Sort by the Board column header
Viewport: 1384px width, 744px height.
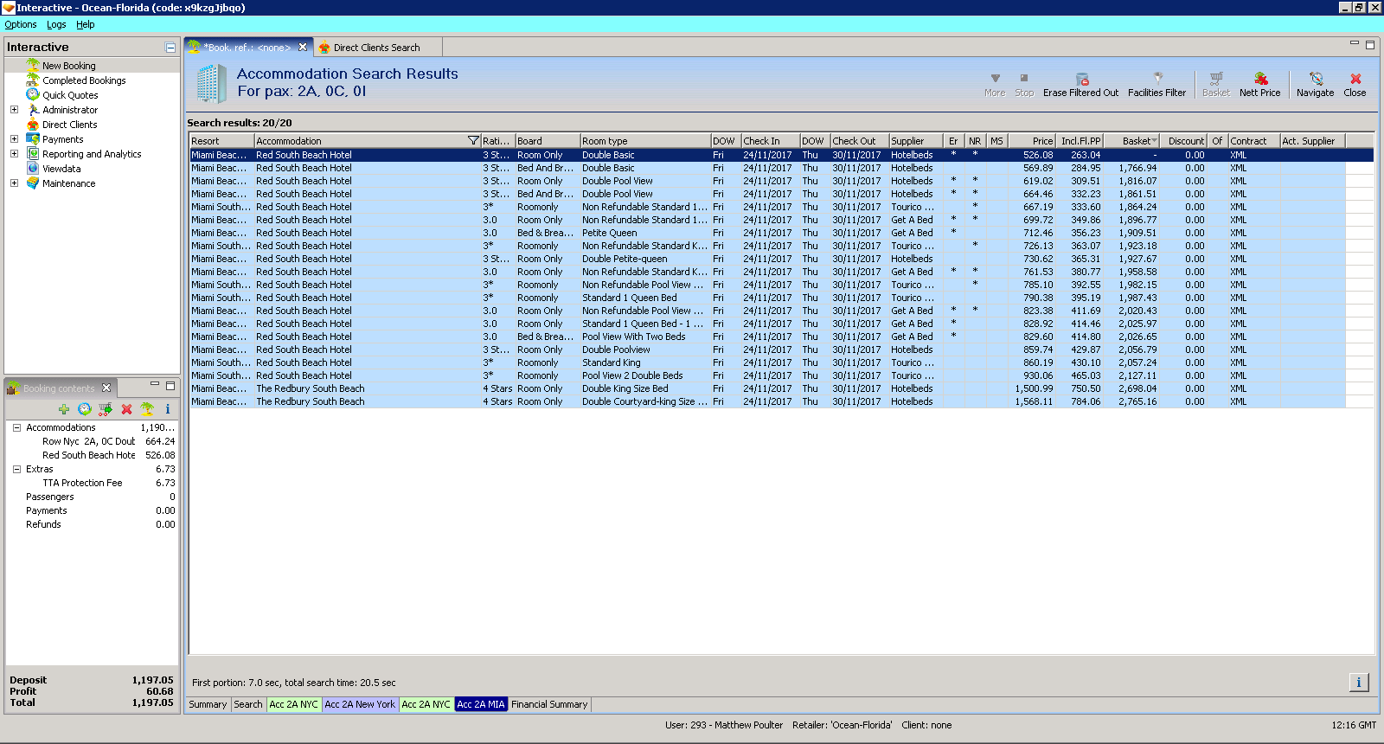coord(548,141)
